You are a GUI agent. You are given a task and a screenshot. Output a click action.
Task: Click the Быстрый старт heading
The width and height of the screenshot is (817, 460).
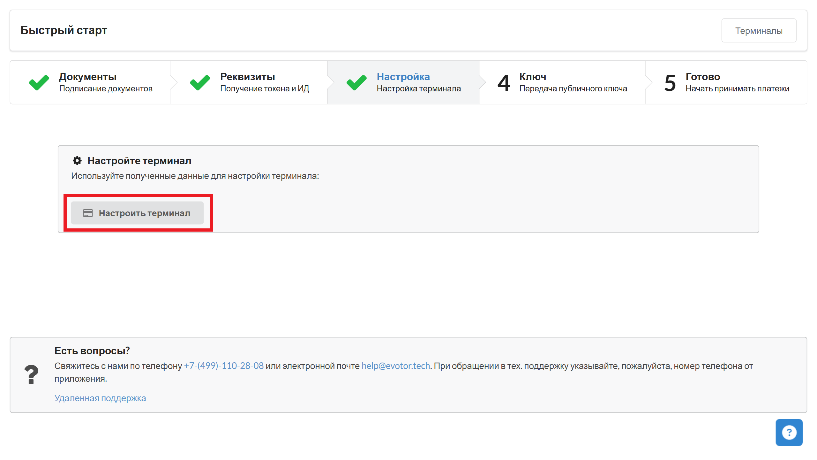[64, 30]
